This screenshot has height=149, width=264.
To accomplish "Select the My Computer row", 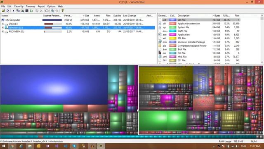I will point(78,20).
